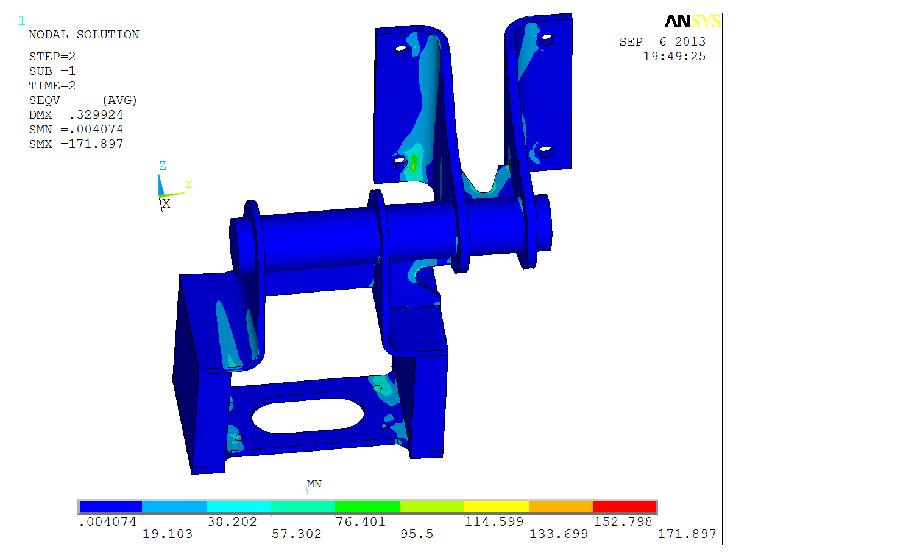Click the yellow-green legend band
906x558 pixels.
coord(432,507)
